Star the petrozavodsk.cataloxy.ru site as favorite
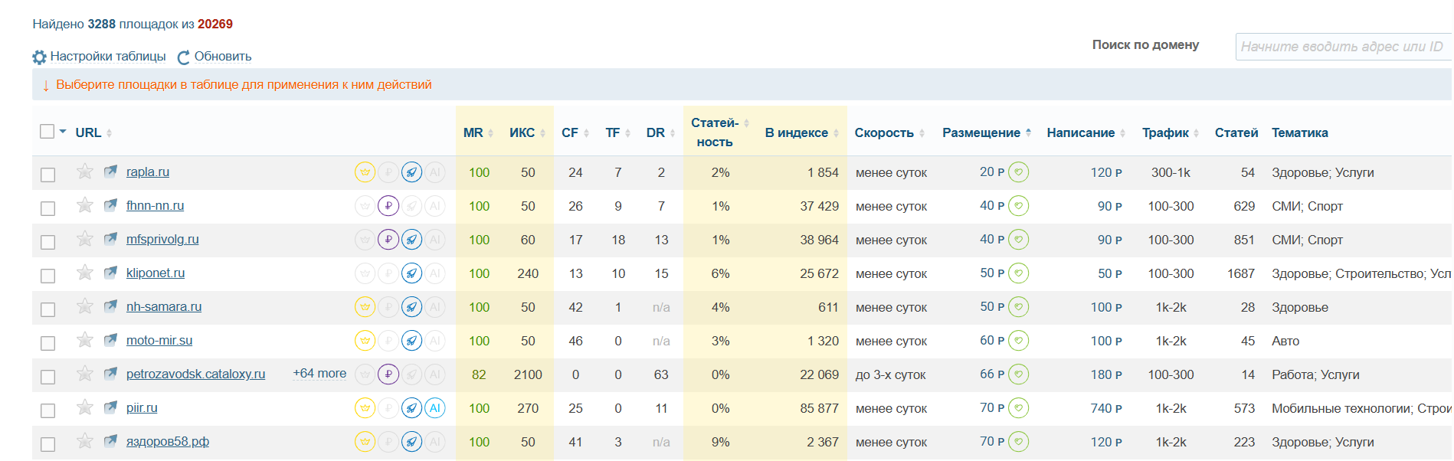Viewport: 1454px width, 461px height. pyautogui.click(x=85, y=374)
